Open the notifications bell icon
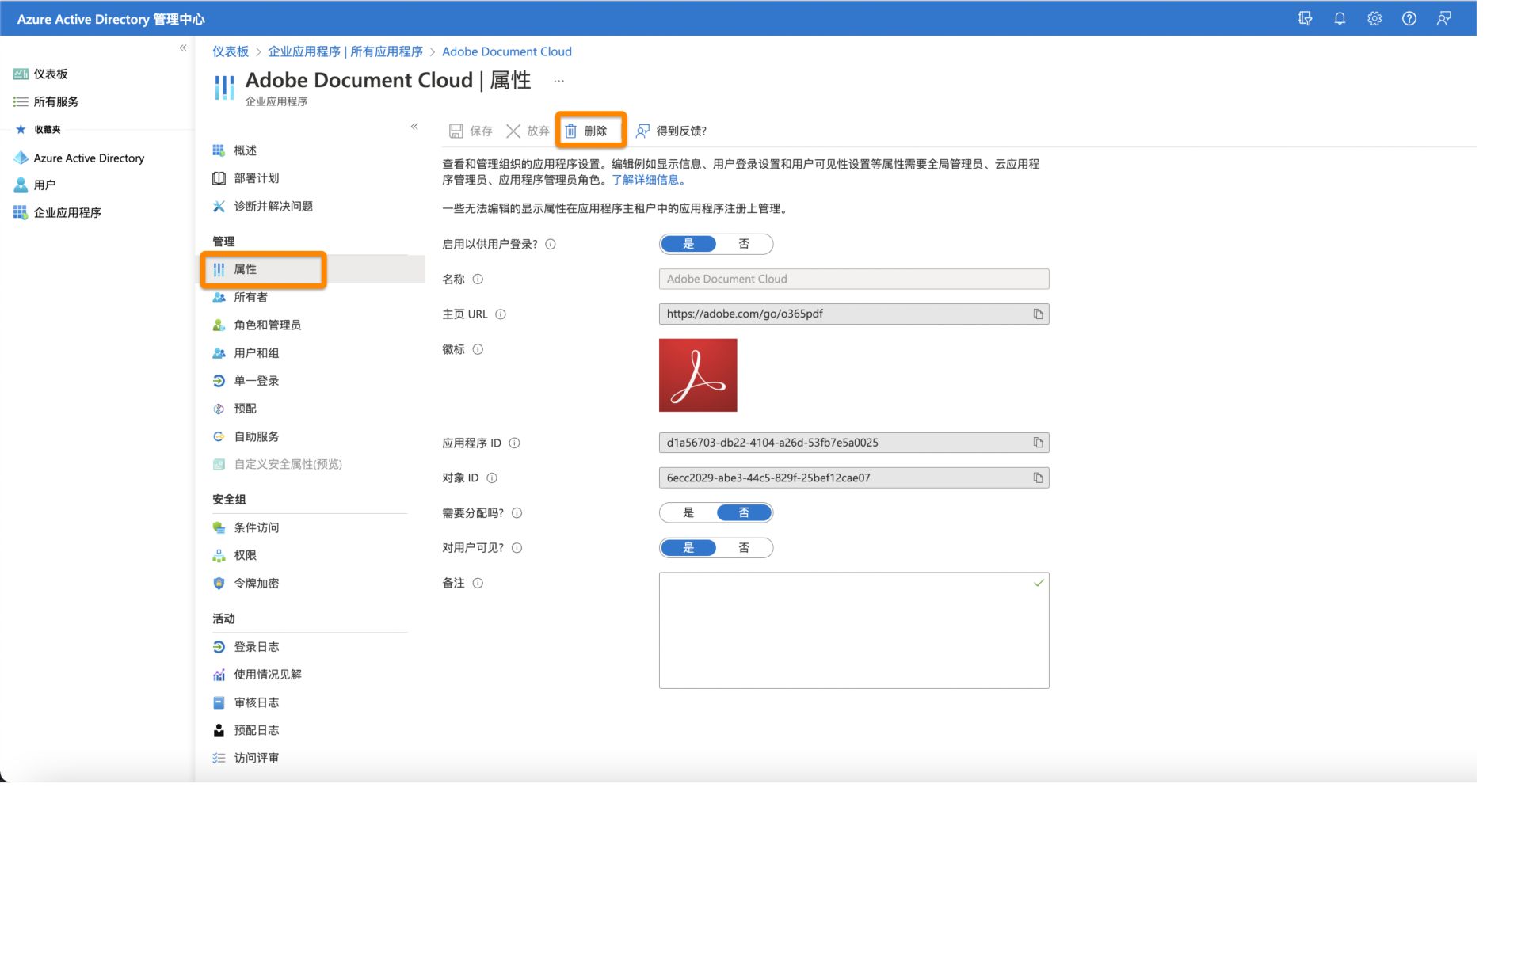The width and height of the screenshot is (1521, 955). click(1340, 18)
